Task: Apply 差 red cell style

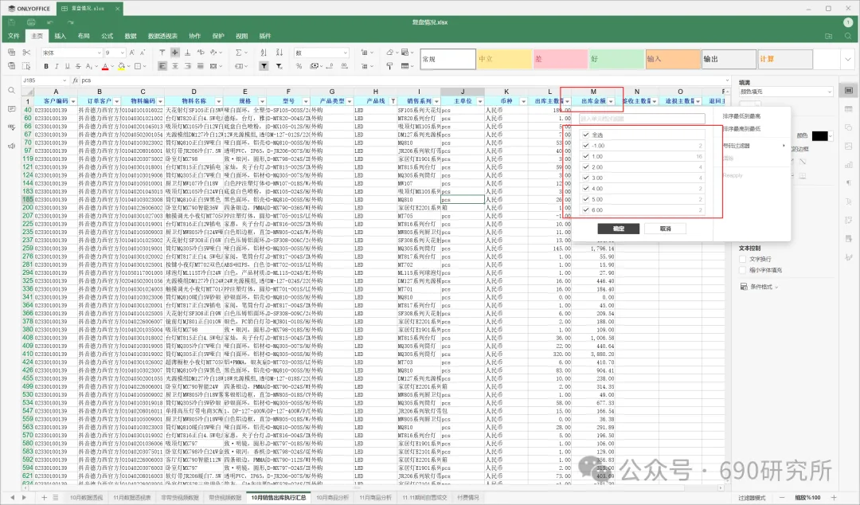Action: [x=561, y=59]
